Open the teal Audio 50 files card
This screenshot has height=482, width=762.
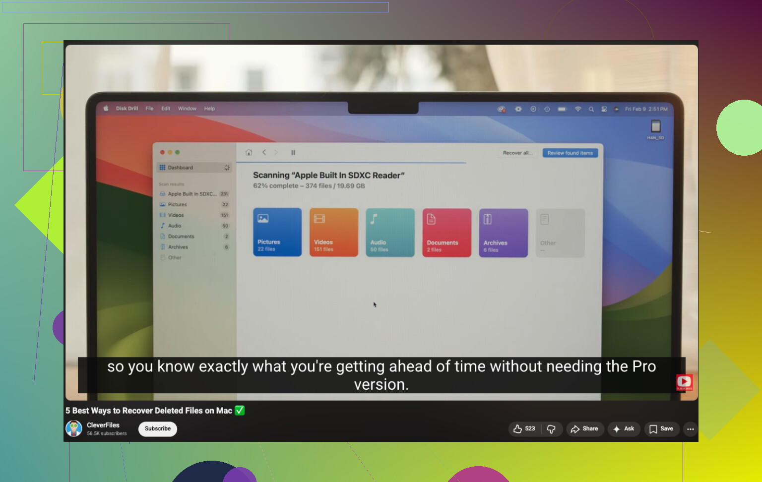coord(390,233)
